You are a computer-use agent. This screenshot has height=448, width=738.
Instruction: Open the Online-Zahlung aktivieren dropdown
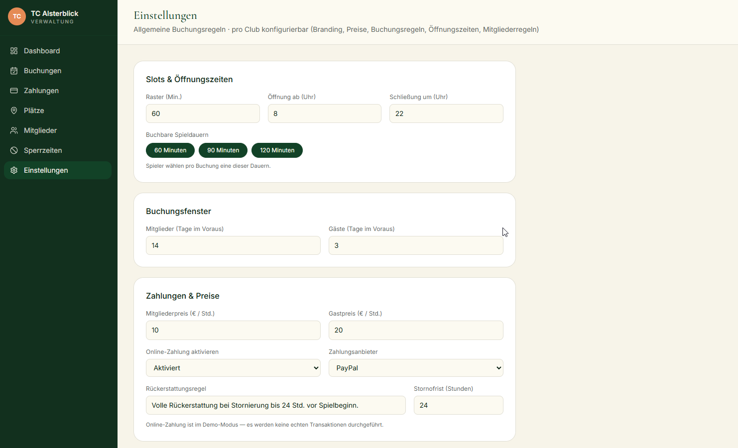(x=233, y=368)
